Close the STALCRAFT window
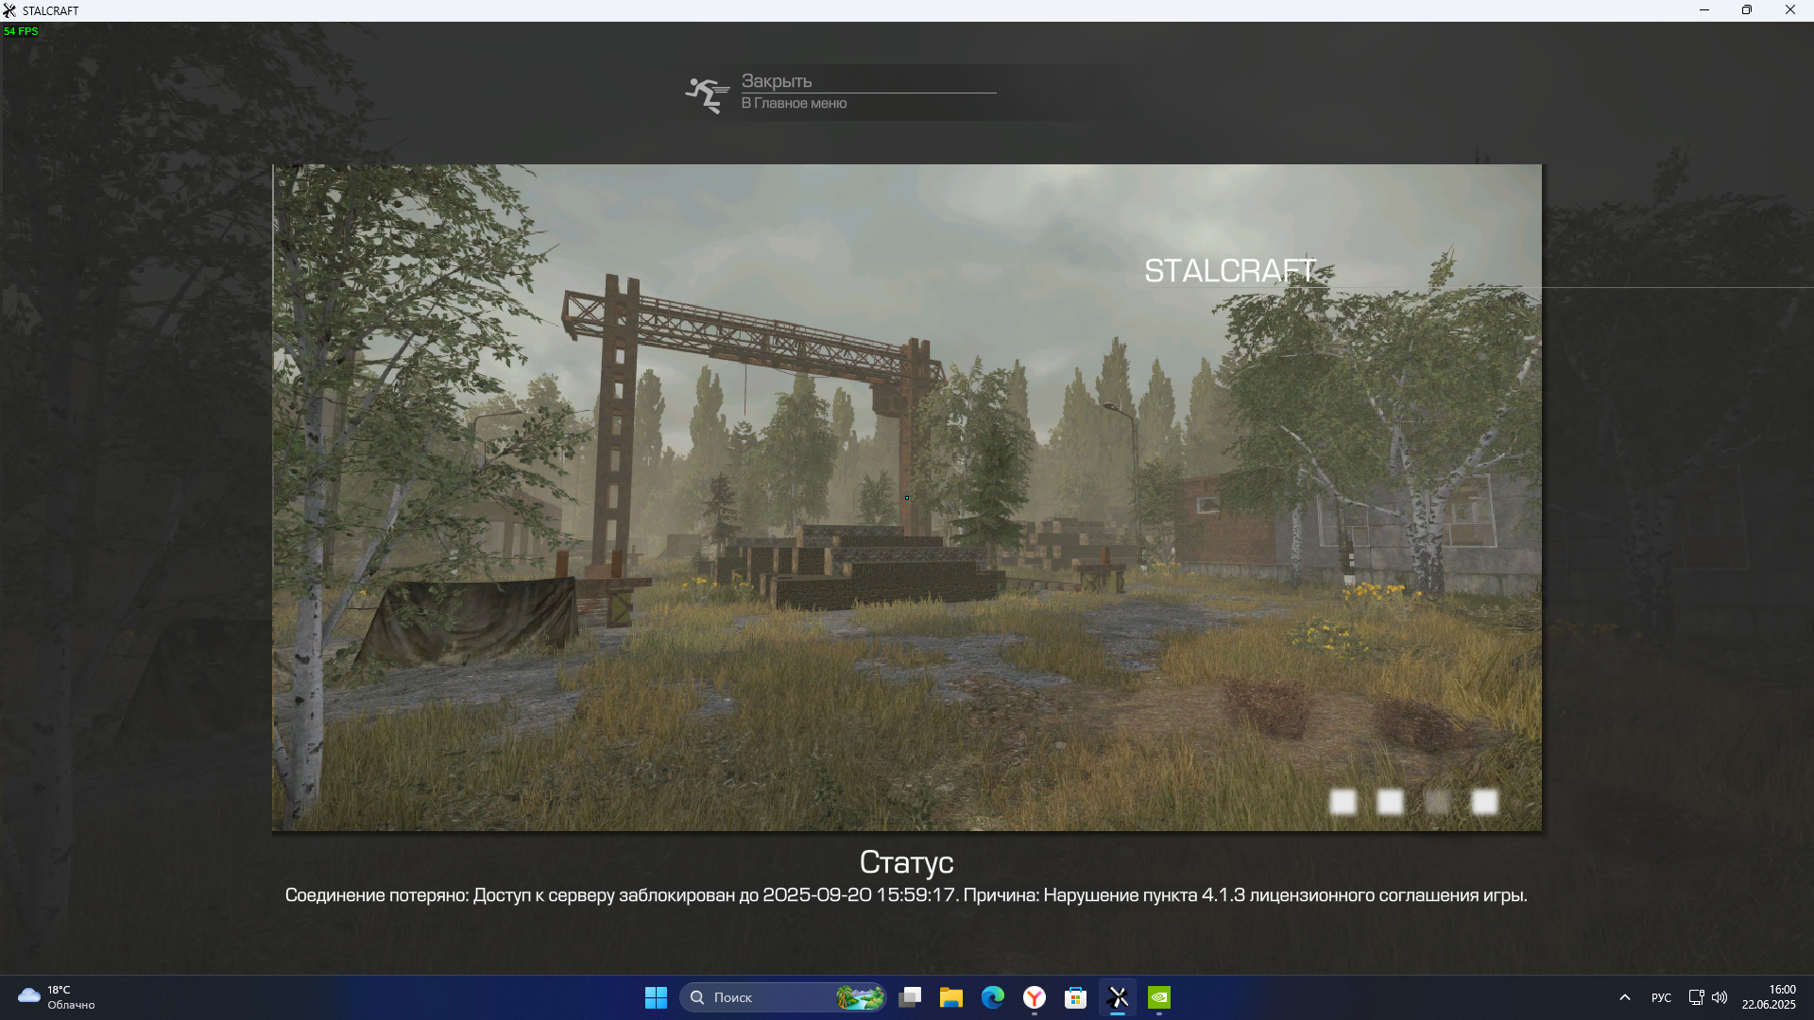1814x1020 pixels. click(x=1790, y=10)
